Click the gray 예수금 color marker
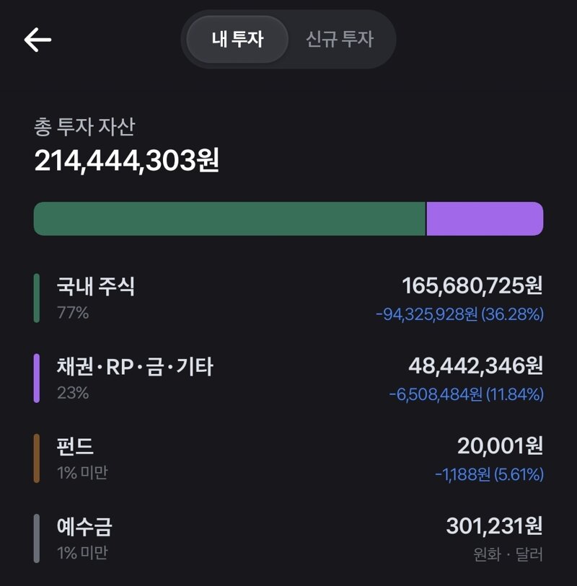This screenshot has height=586, width=577. (37, 538)
